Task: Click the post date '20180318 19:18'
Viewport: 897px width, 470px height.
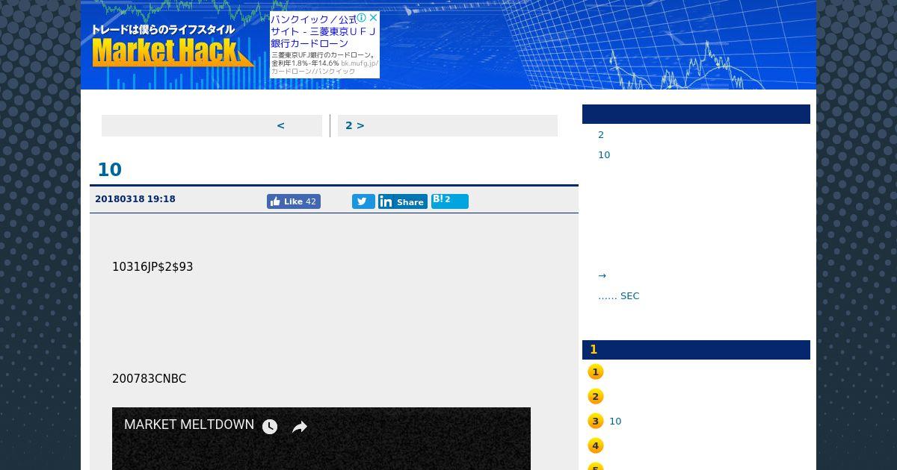Action: [x=135, y=199]
